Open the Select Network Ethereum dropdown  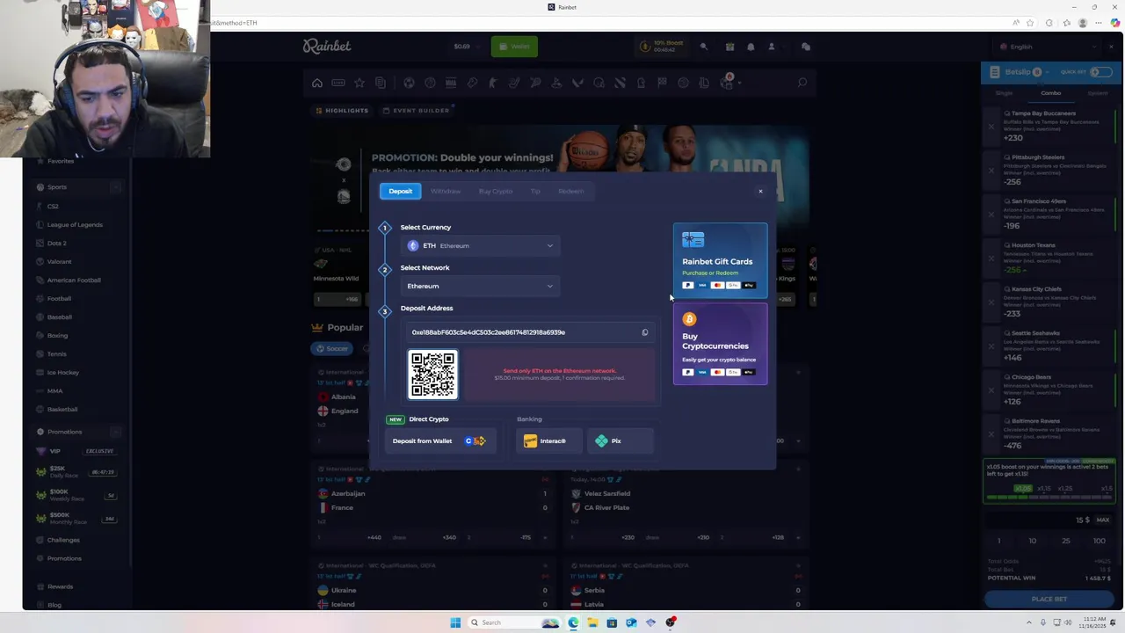click(x=481, y=286)
